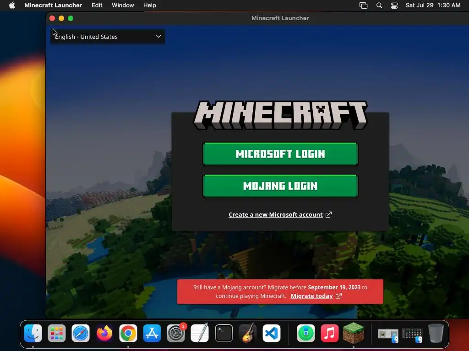Click the green full-screen window button

71,18
